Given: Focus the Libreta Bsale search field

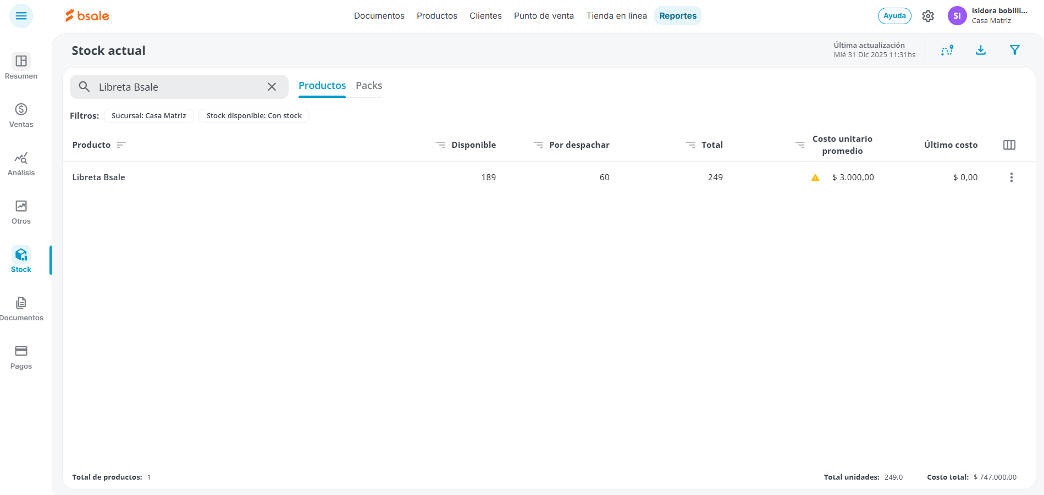Looking at the screenshot, I should [x=179, y=87].
